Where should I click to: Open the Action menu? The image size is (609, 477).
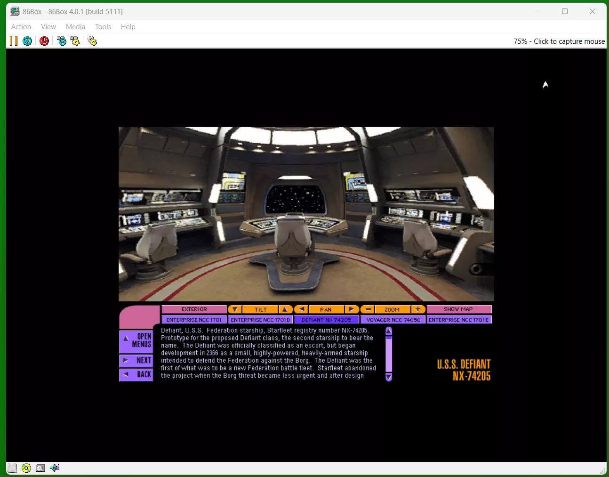point(21,27)
